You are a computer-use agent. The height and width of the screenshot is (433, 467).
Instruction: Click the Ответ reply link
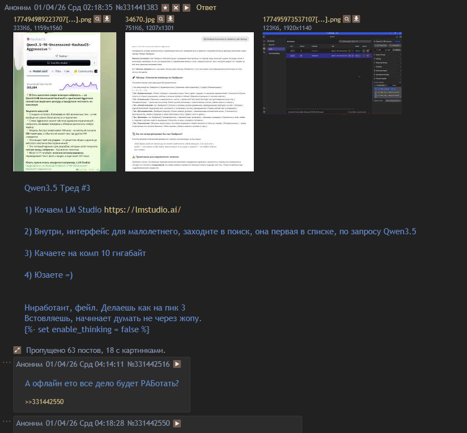(x=206, y=8)
